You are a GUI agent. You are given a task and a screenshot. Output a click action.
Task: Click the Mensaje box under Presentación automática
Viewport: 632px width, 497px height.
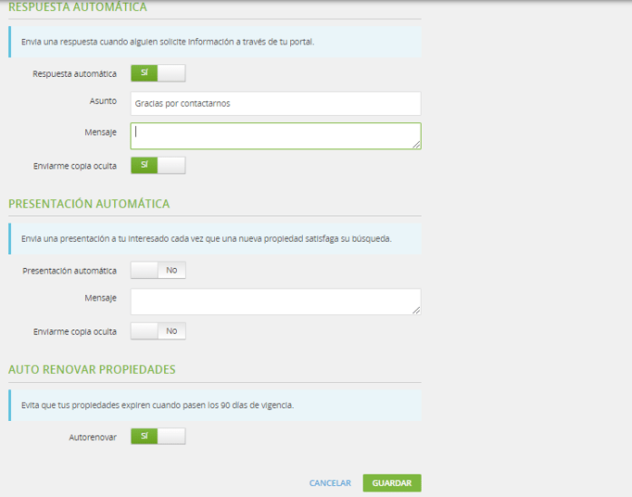(x=276, y=301)
